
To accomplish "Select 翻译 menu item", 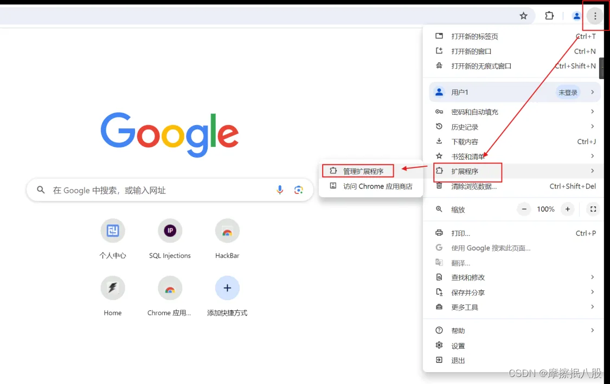I will [x=515, y=263].
